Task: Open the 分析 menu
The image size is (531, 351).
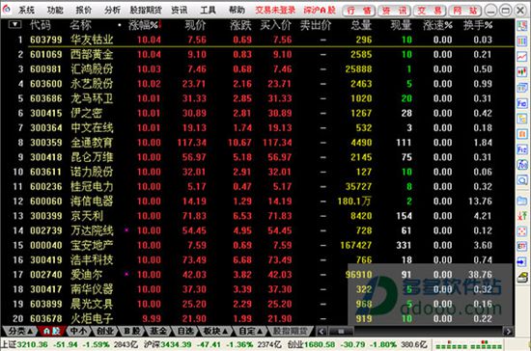Action: coord(112,11)
